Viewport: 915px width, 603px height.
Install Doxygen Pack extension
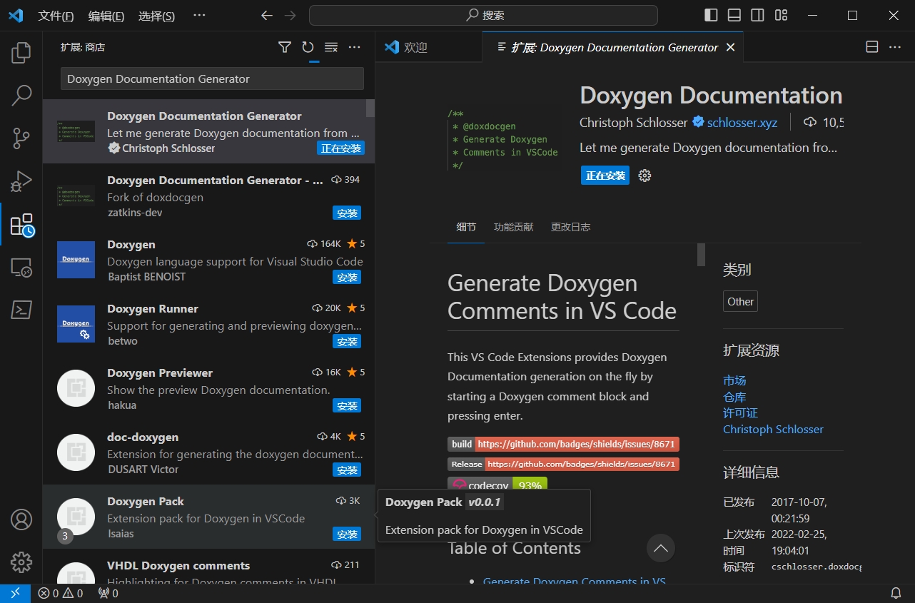click(x=347, y=534)
